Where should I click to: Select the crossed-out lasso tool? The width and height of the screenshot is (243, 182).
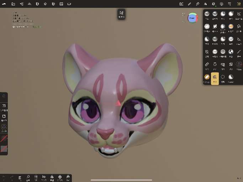[207, 53]
